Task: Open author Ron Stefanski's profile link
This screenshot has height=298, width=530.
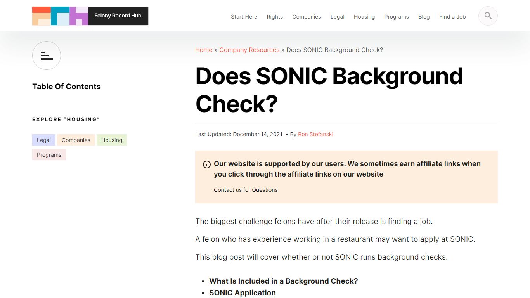Action: click(x=315, y=134)
